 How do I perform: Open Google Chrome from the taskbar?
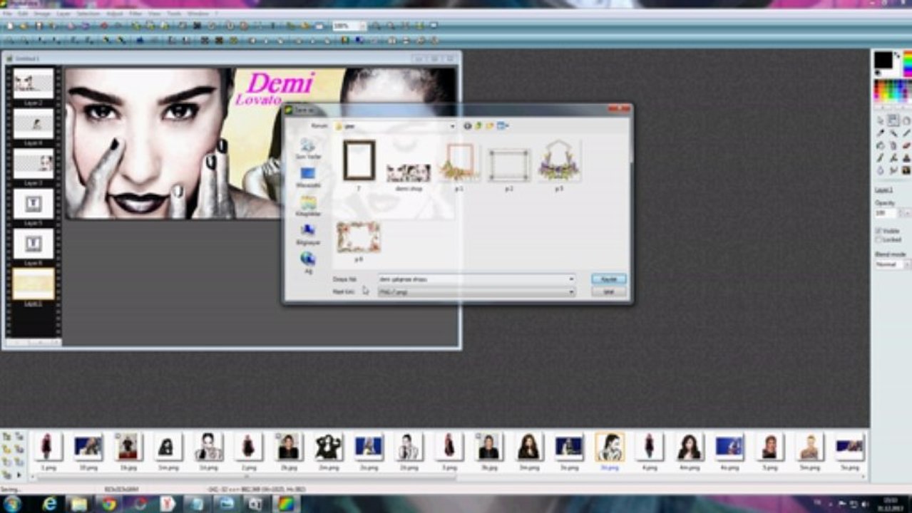pos(108,504)
